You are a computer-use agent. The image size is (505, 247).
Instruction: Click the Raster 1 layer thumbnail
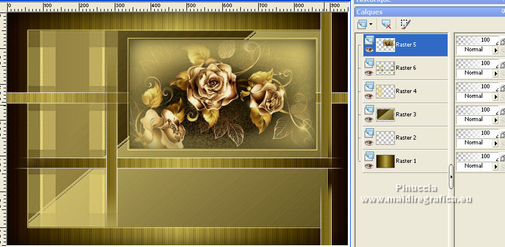pos(385,161)
